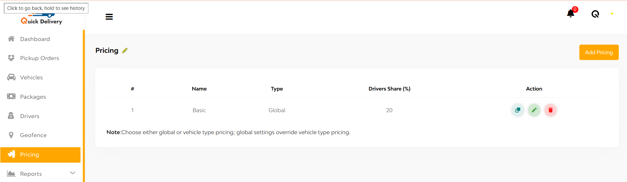
Task: Click the Name column header
Action: point(199,89)
